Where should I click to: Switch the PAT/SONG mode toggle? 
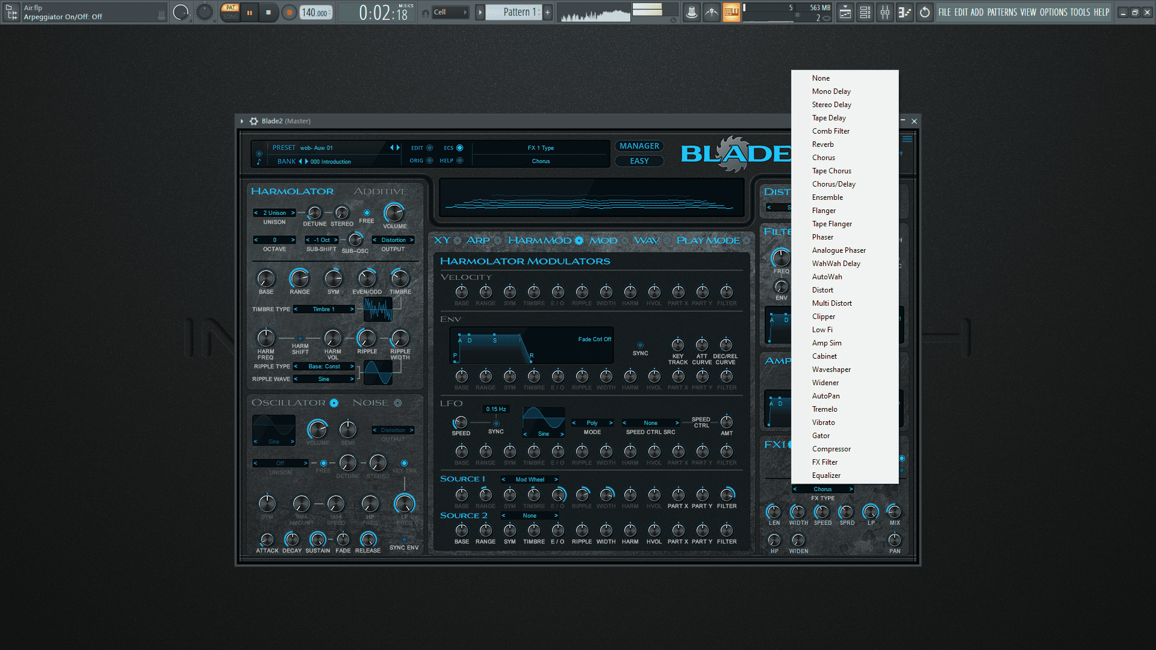(230, 12)
